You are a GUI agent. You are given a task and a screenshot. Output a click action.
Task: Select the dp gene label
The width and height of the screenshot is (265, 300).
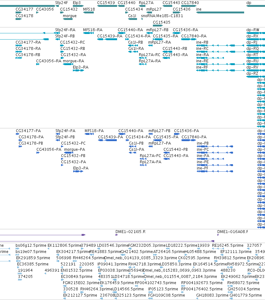(x=249, y=3)
